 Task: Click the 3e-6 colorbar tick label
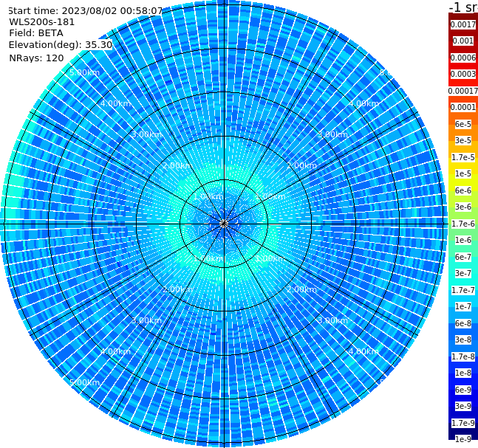point(463,207)
